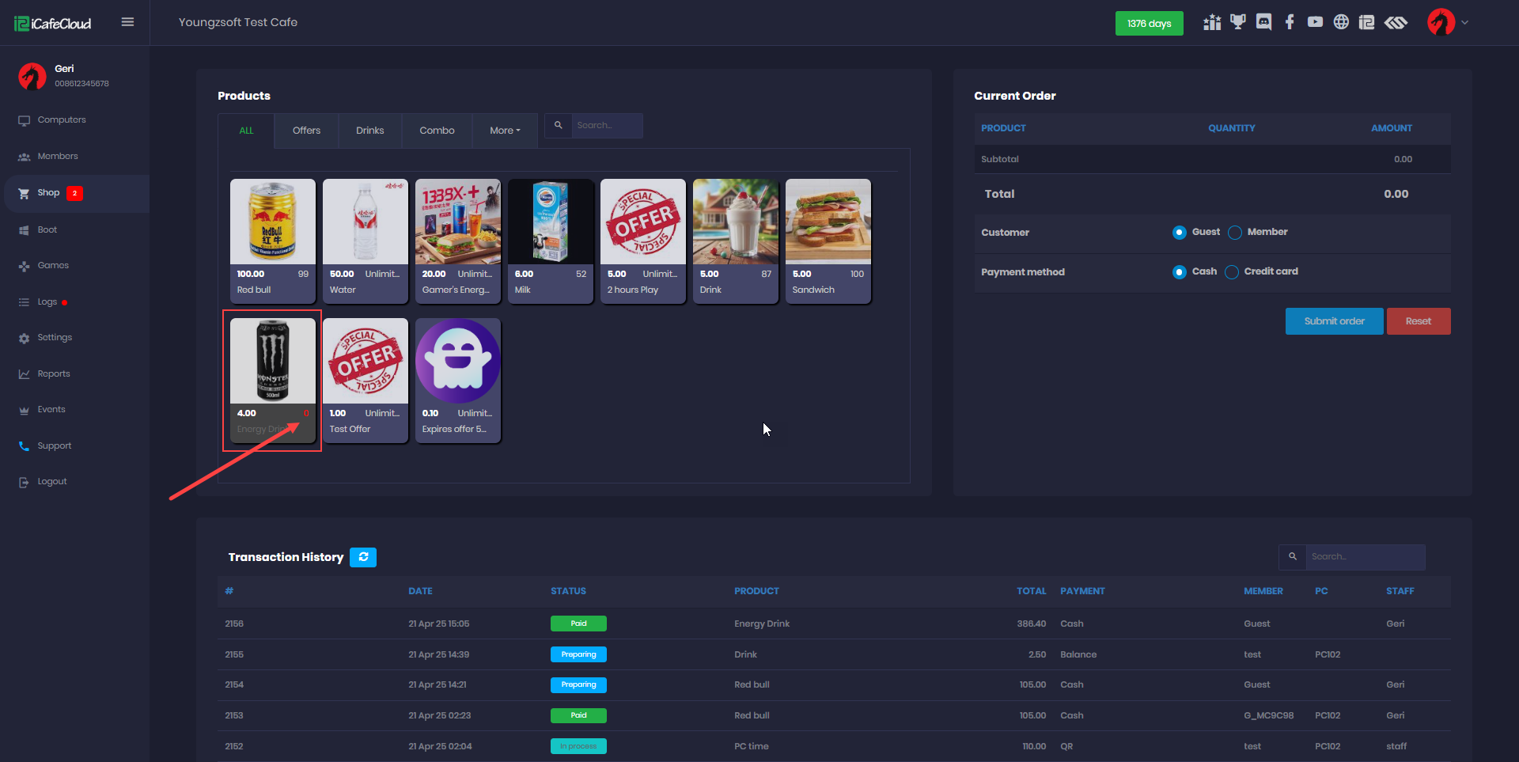Add the Red bull product thumbnail
1519x762 pixels.
coord(273,222)
